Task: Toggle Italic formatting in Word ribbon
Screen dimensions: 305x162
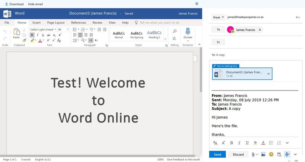Action: coord(37,35)
